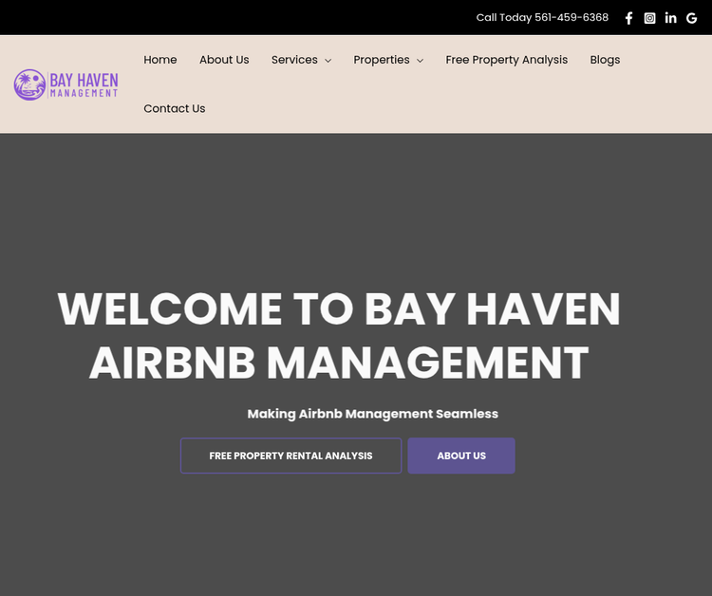Open the Contact Us menu item
712x596 pixels.
(x=175, y=108)
